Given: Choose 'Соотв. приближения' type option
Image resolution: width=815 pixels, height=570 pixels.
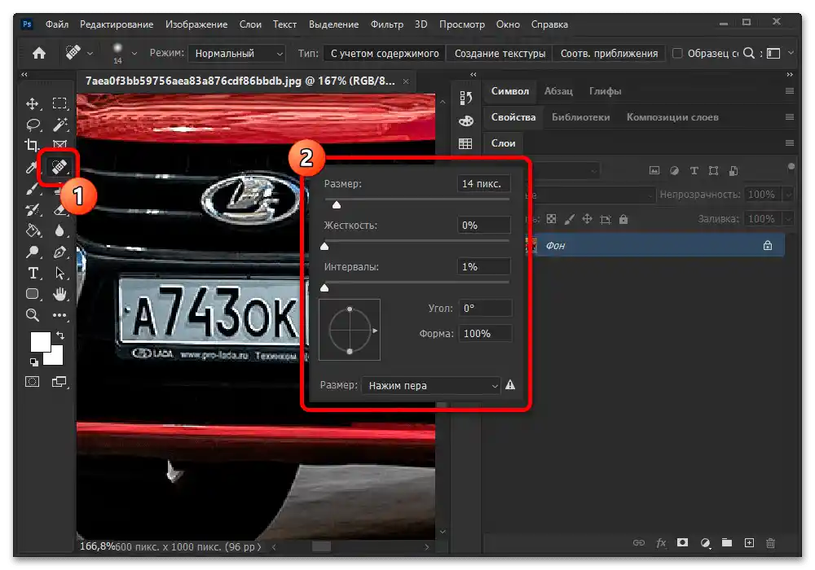Looking at the screenshot, I should 609,54.
